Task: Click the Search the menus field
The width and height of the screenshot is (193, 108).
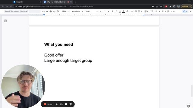Action: tap(22, 11)
